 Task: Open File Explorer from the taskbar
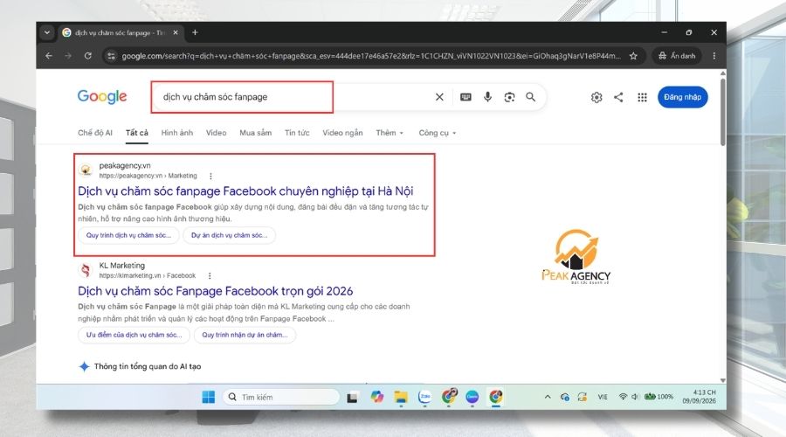point(401,397)
